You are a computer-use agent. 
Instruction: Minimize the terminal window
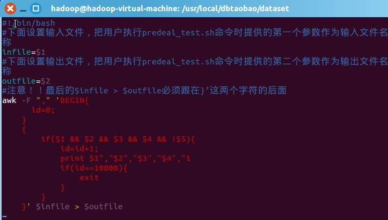click(23, 9)
